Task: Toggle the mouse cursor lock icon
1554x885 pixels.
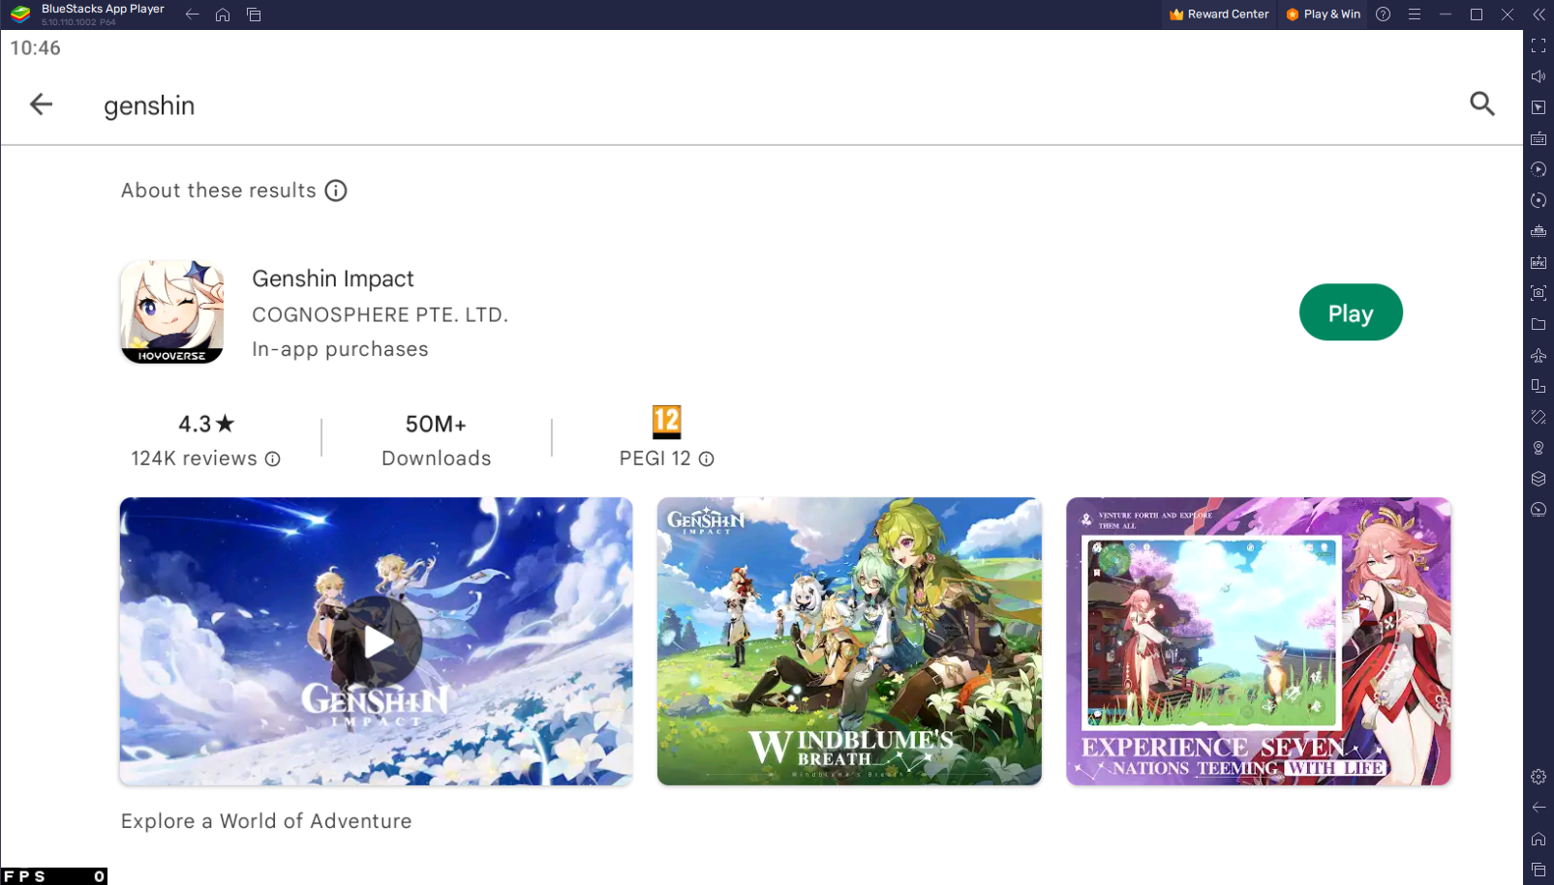Action: pyautogui.click(x=1539, y=107)
